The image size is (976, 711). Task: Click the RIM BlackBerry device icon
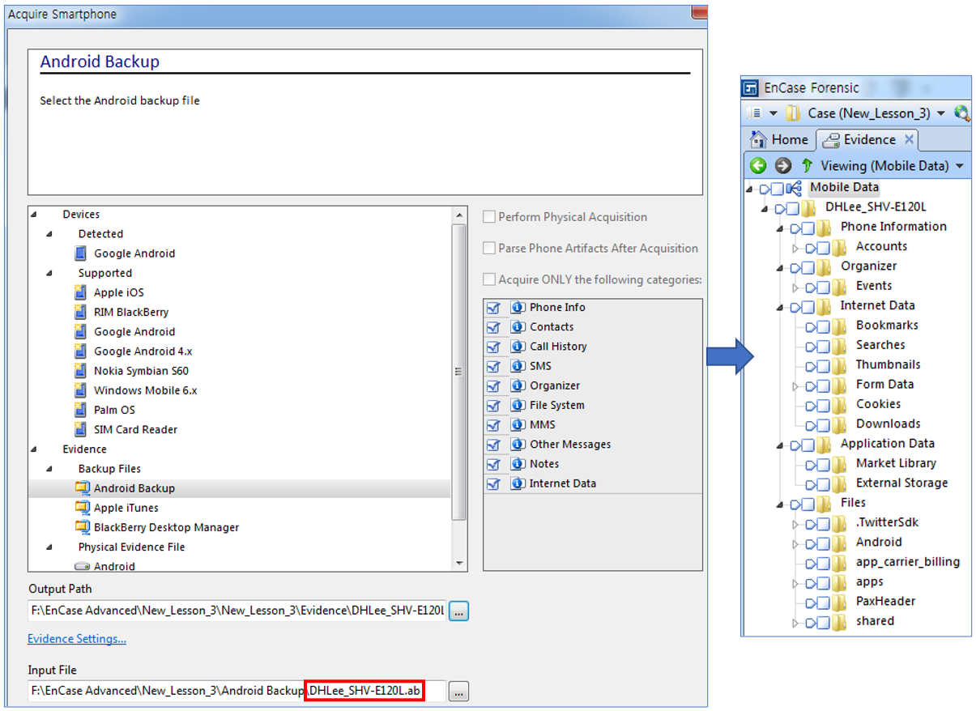(80, 312)
